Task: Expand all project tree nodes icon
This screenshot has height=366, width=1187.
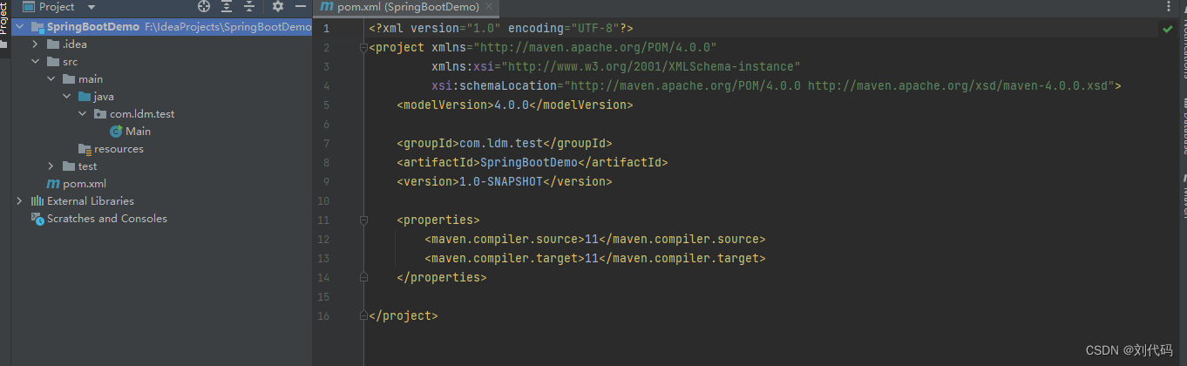Action: pyautogui.click(x=227, y=6)
